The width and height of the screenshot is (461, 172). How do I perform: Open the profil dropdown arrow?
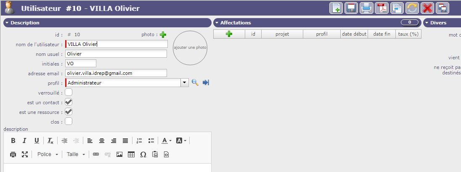[x=184, y=82]
